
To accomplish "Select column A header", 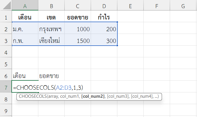I will [x=25, y=5].
